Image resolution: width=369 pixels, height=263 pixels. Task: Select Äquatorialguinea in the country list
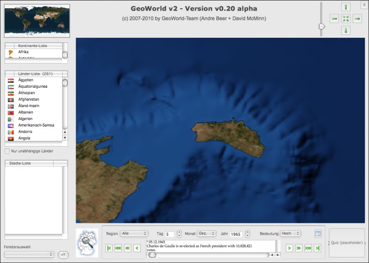34,86
